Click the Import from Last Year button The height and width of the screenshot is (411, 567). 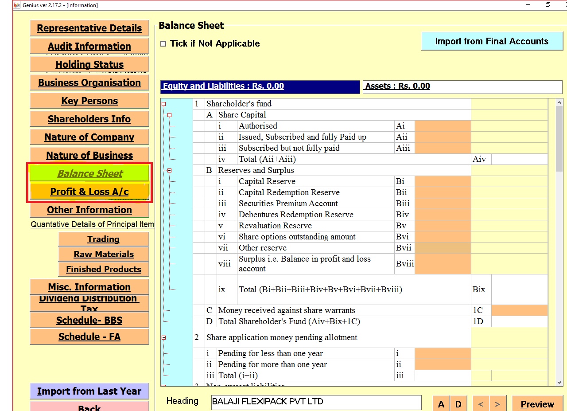tap(89, 391)
